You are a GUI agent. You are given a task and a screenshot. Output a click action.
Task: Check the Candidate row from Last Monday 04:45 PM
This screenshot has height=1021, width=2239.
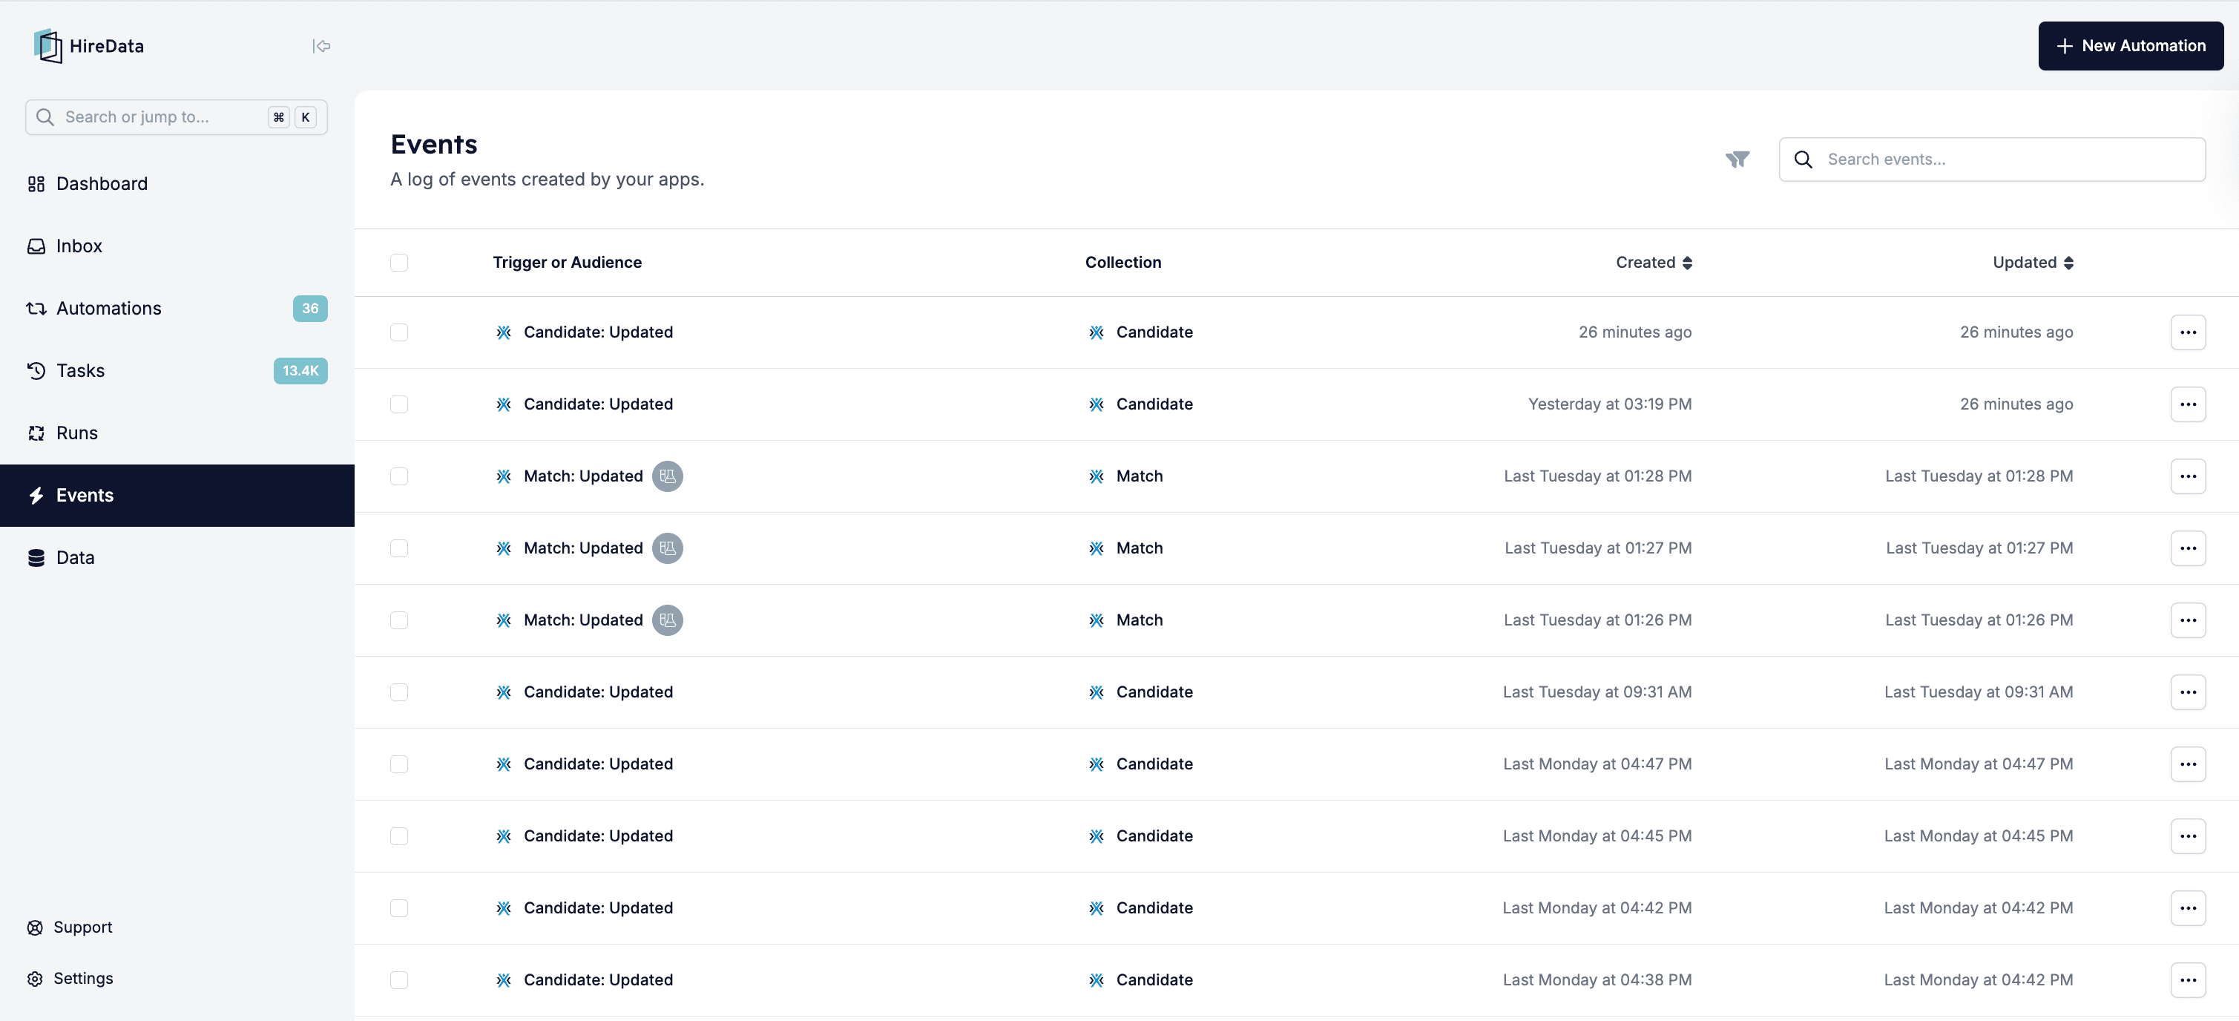point(399,837)
